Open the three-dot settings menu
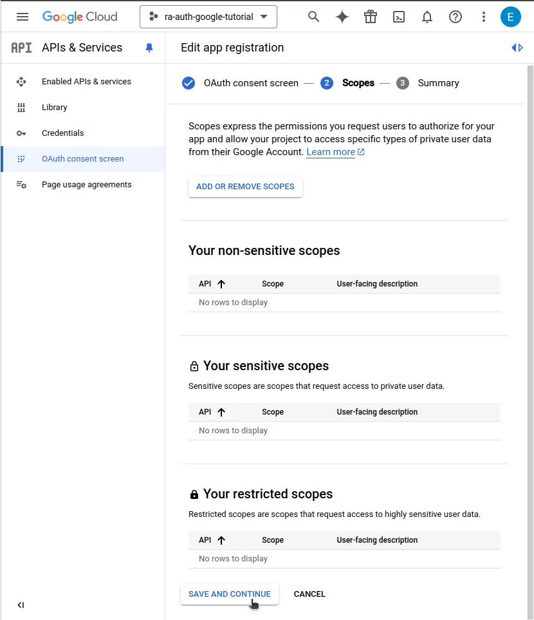 (x=484, y=17)
